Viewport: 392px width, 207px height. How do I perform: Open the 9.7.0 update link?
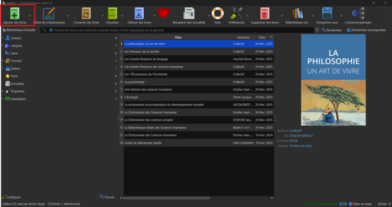point(343,204)
